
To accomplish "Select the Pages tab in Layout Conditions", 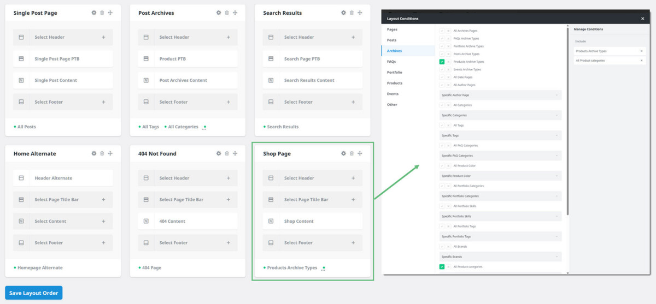I will click(392, 29).
